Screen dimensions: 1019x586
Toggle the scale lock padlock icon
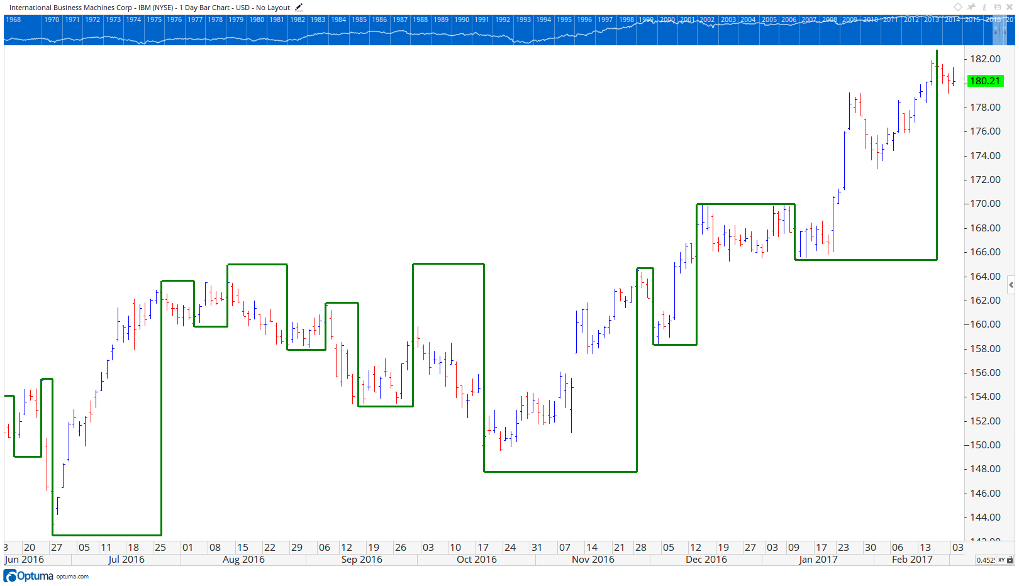[1010, 560]
